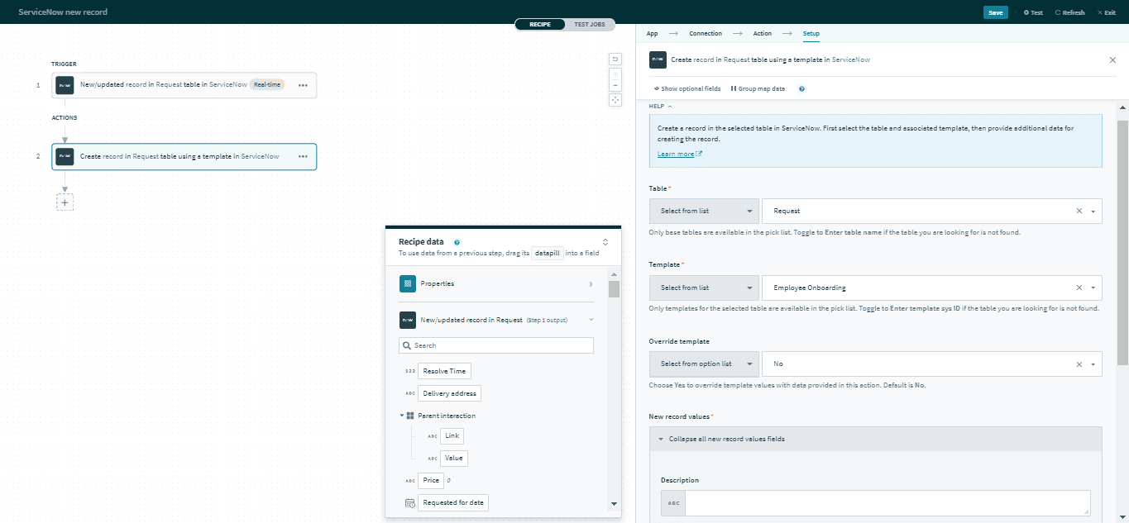1129x523 pixels.
Task: Click help icon next to Group map data
Action: 801,88
